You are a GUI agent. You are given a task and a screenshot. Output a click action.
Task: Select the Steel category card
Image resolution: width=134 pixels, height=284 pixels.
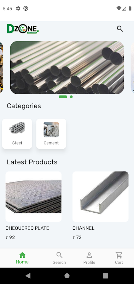coord(17,134)
